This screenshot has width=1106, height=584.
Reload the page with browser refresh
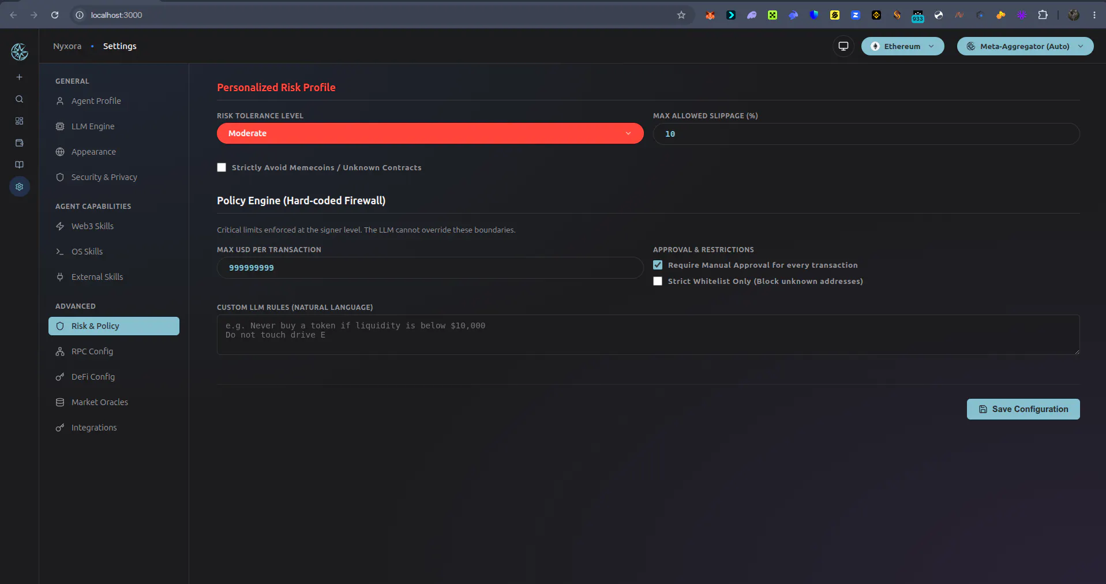click(x=55, y=15)
